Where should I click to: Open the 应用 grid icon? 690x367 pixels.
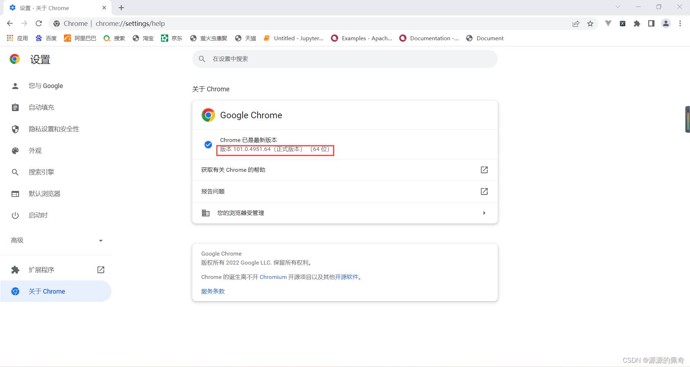point(10,38)
